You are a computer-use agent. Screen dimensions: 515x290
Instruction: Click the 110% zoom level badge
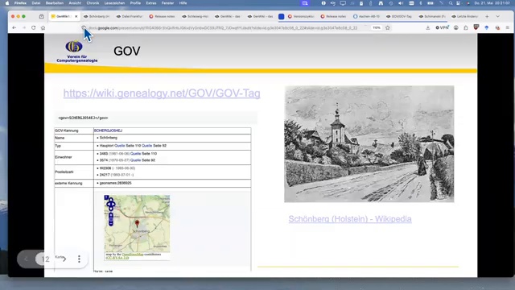pos(377,28)
